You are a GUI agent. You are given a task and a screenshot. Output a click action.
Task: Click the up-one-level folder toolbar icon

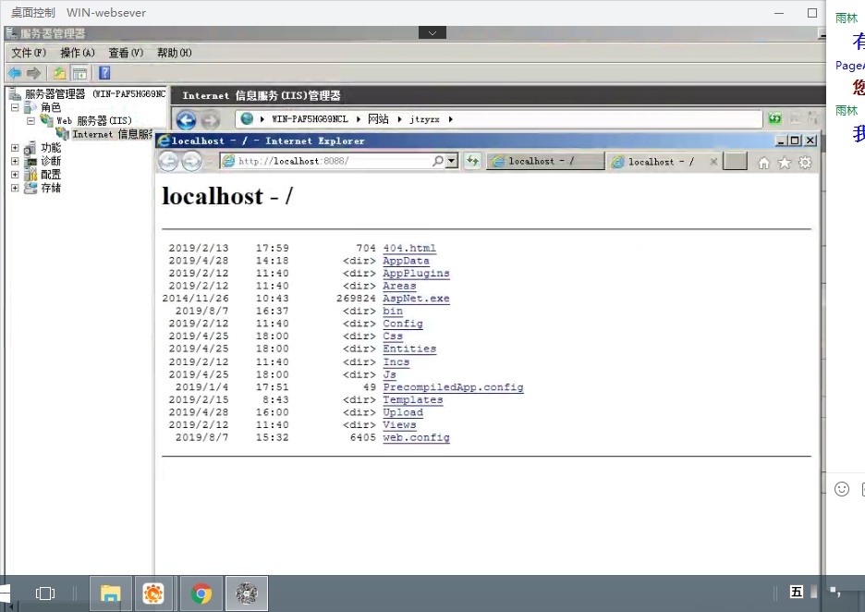(x=59, y=73)
